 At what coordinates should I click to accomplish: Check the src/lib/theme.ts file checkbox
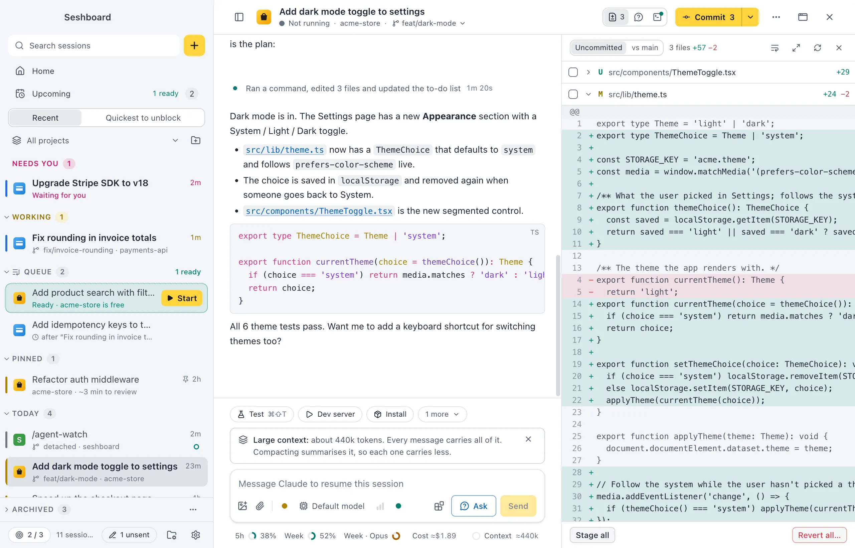pyautogui.click(x=573, y=94)
